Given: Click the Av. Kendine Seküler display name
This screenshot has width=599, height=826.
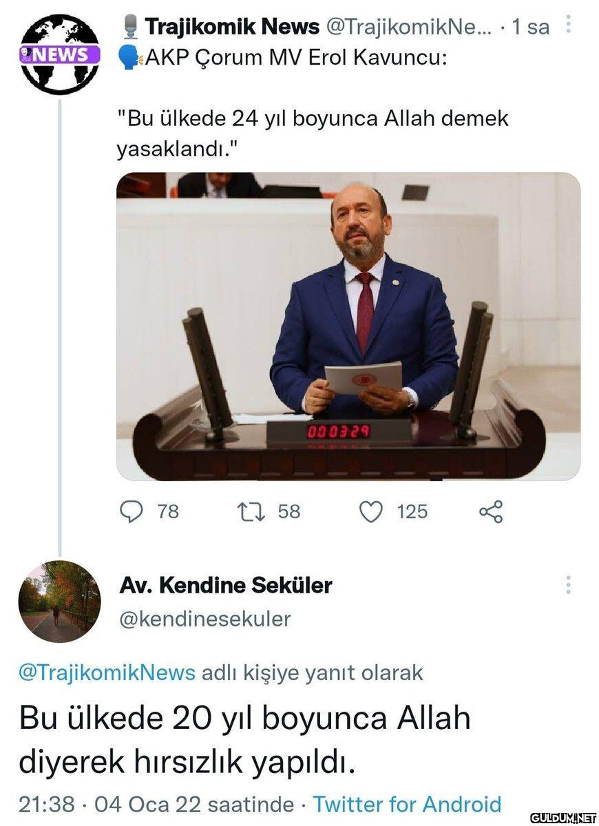Looking at the screenshot, I should (226, 586).
